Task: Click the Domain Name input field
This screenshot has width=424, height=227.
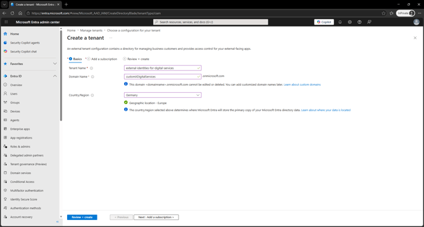Action: (x=163, y=77)
